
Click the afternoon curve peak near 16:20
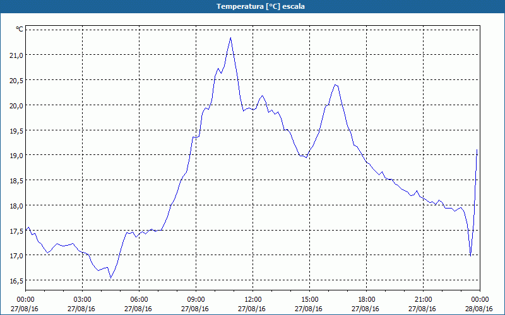[335, 85]
